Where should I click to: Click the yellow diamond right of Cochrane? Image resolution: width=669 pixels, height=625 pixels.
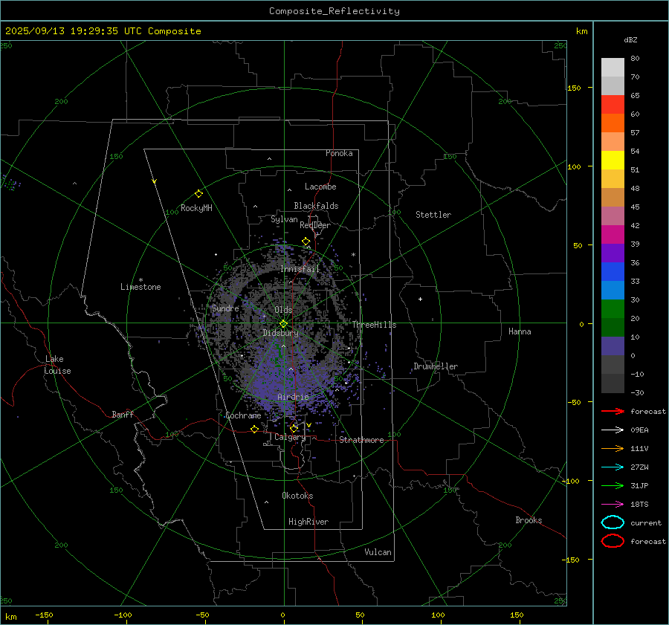pyautogui.click(x=255, y=430)
